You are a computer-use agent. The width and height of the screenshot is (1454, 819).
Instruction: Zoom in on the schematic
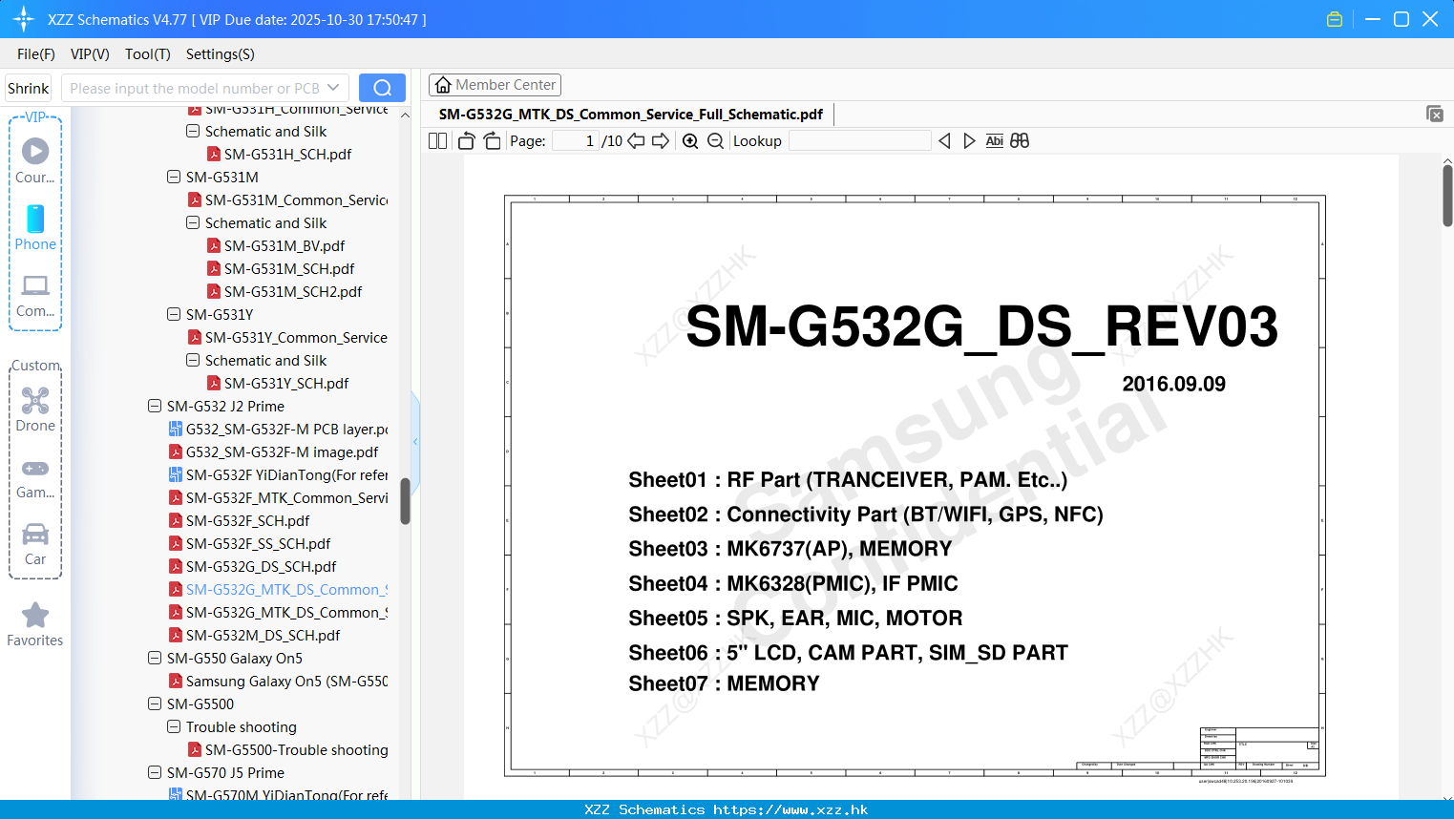690,141
